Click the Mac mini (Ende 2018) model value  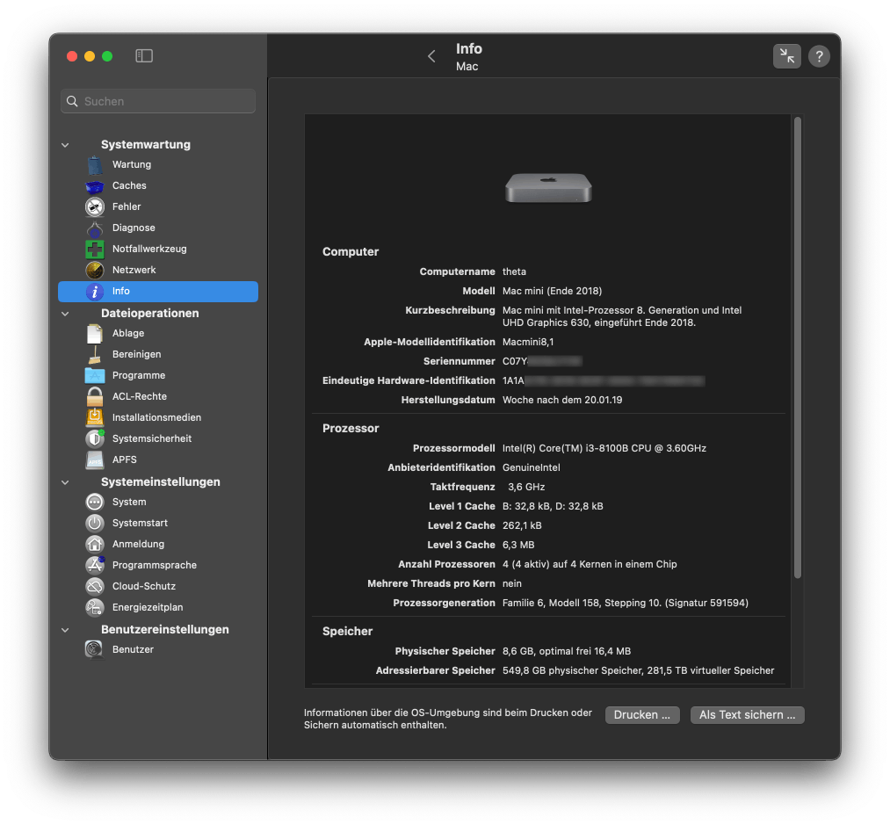(x=553, y=291)
